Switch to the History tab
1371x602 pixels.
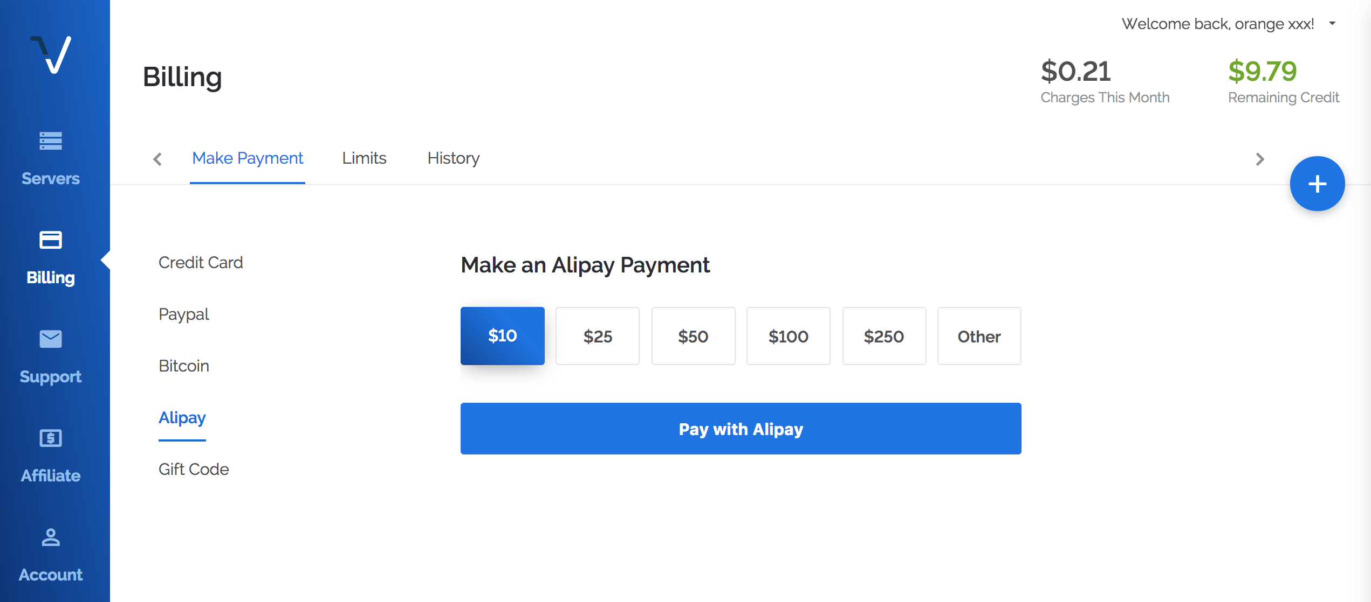(454, 158)
